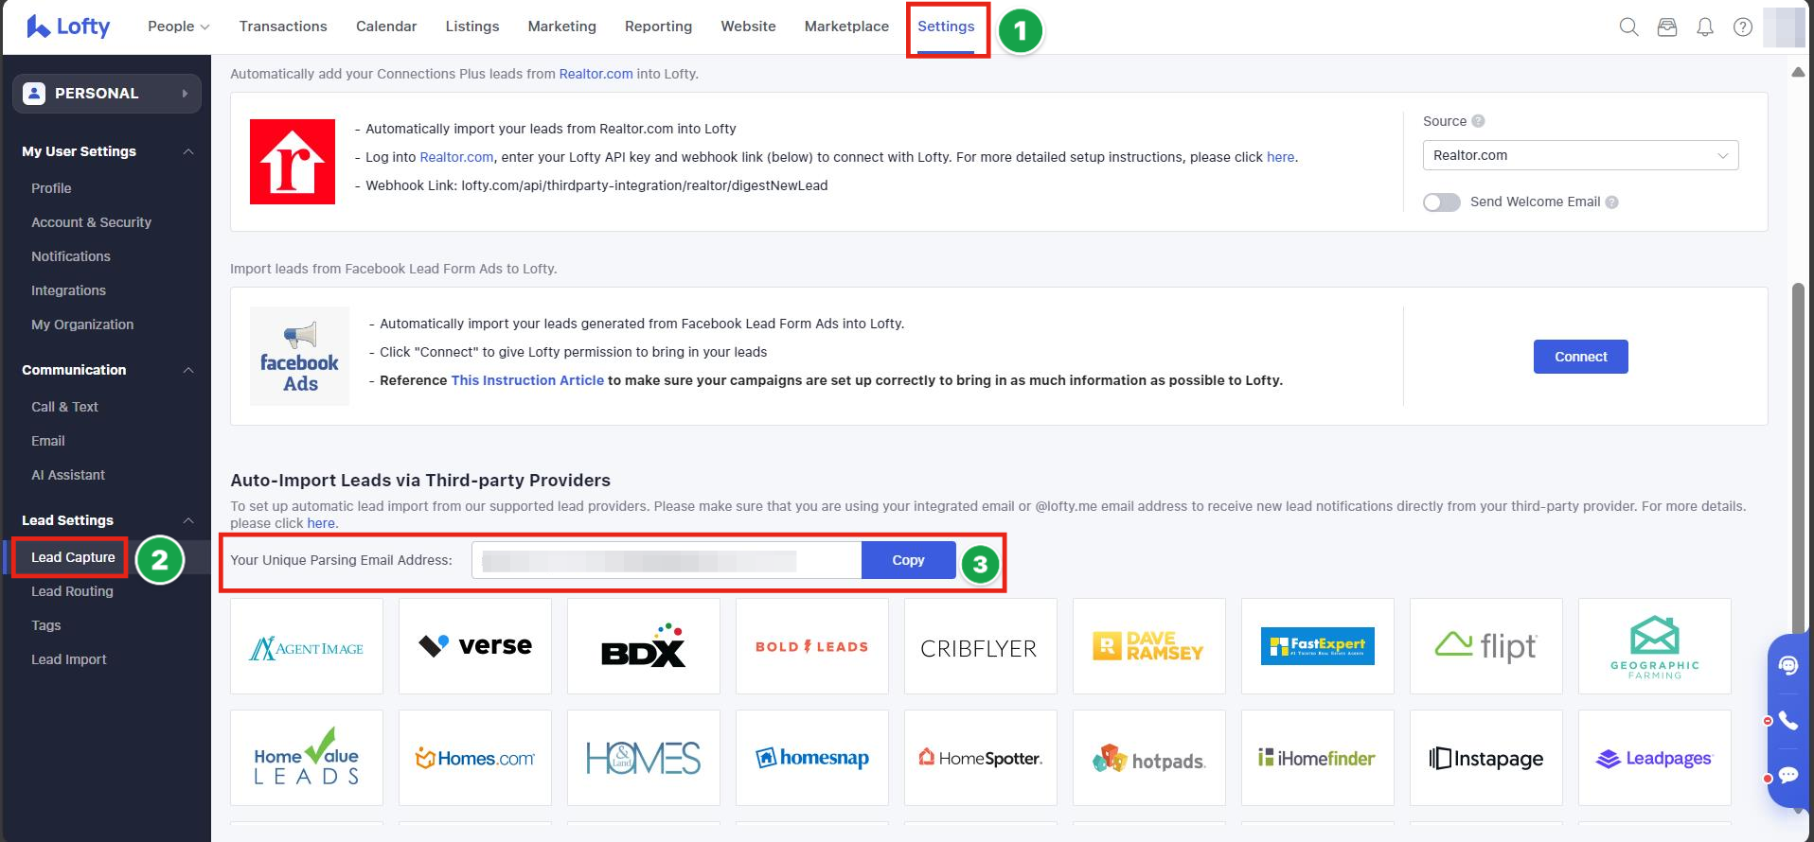Select the Homesnap provider tile
Viewport: 1814px width, 842px height.
[812, 758]
